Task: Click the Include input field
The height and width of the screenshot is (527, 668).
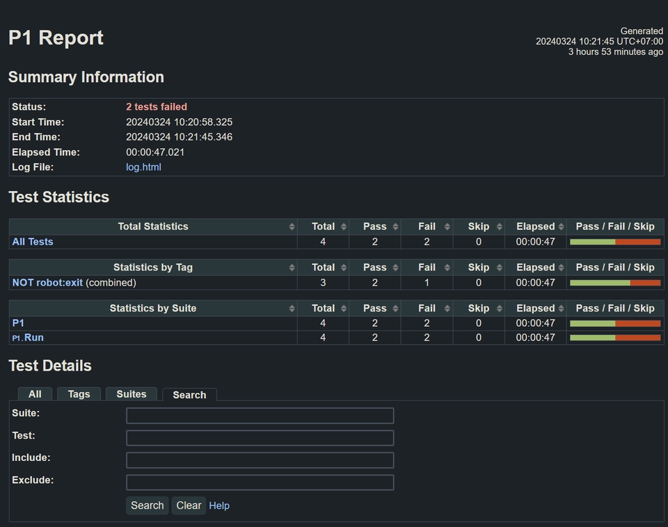Action: coord(260,460)
